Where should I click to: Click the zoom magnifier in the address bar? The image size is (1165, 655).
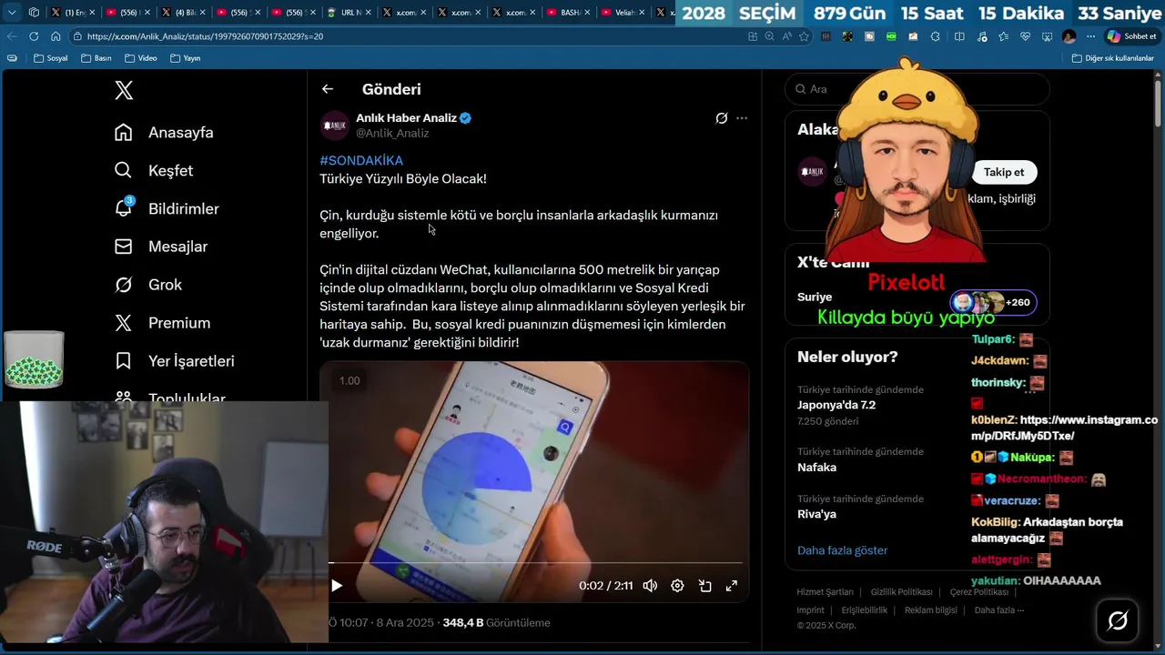770,36
